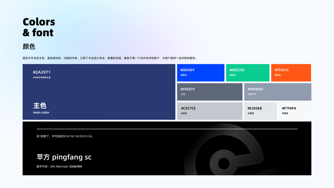Viewport: 334px width, 188px height.
Task: Click the '苹方 pingfang sc' font title
Action: [x=64, y=157]
